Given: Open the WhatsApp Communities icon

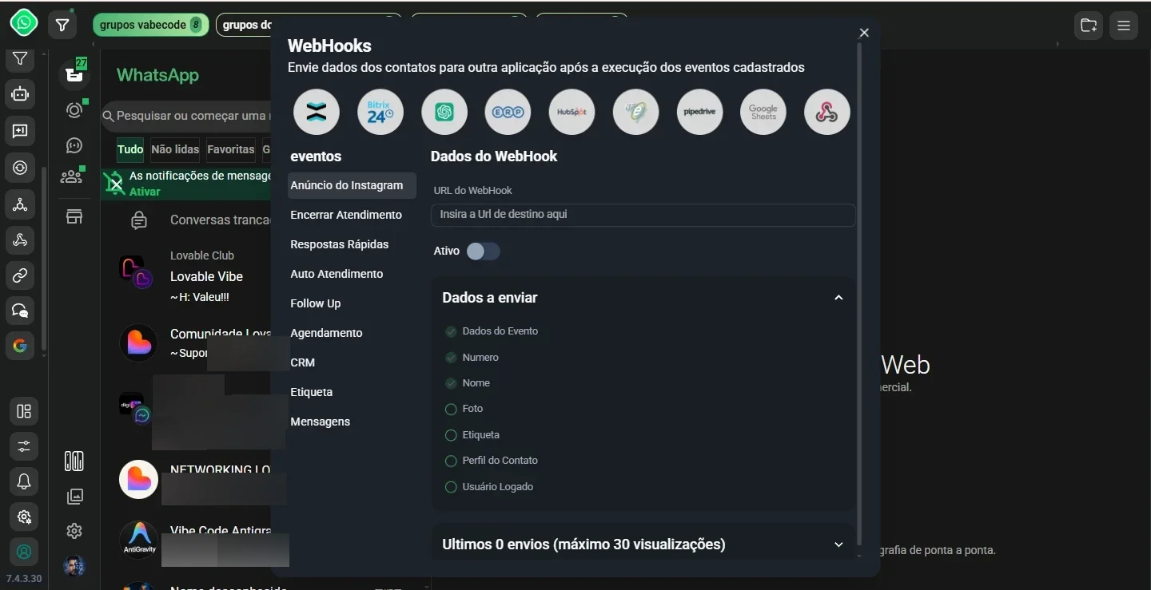Looking at the screenshot, I should (x=73, y=176).
